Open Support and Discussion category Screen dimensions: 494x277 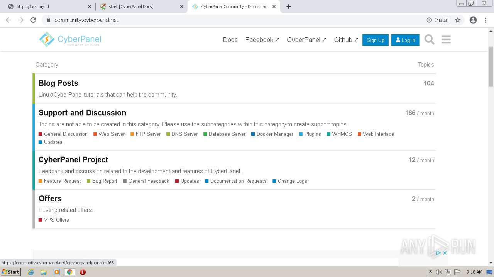[82, 113]
